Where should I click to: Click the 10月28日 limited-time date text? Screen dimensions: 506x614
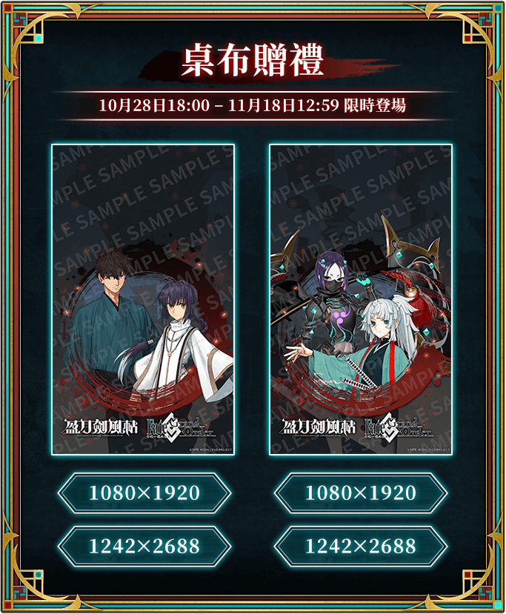click(252, 105)
